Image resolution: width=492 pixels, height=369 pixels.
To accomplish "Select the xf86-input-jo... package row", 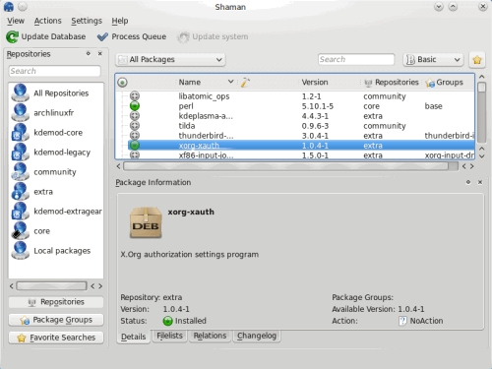I will [x=301, y=155].
